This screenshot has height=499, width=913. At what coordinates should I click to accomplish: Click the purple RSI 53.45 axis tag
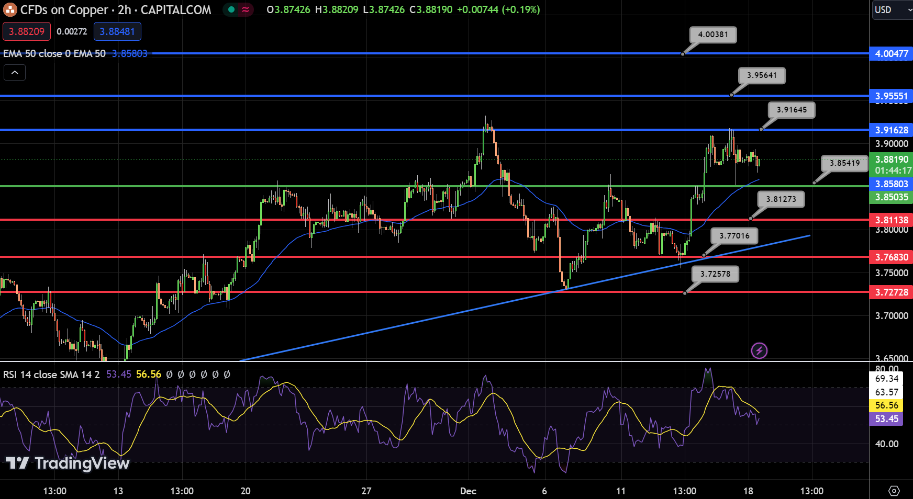[886, 419]
